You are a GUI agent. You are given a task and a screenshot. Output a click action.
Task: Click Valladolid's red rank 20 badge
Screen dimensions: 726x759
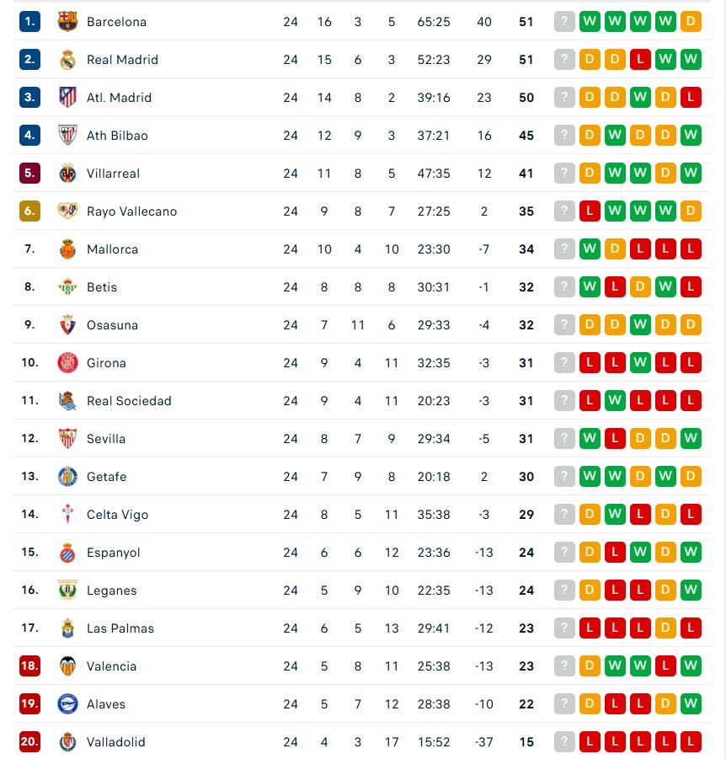29,741
